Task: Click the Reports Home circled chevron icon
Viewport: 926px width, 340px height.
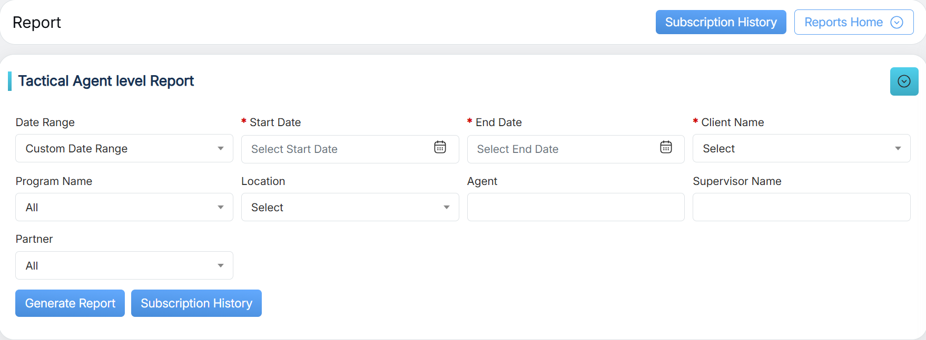Action: click(x=897, y=22)
